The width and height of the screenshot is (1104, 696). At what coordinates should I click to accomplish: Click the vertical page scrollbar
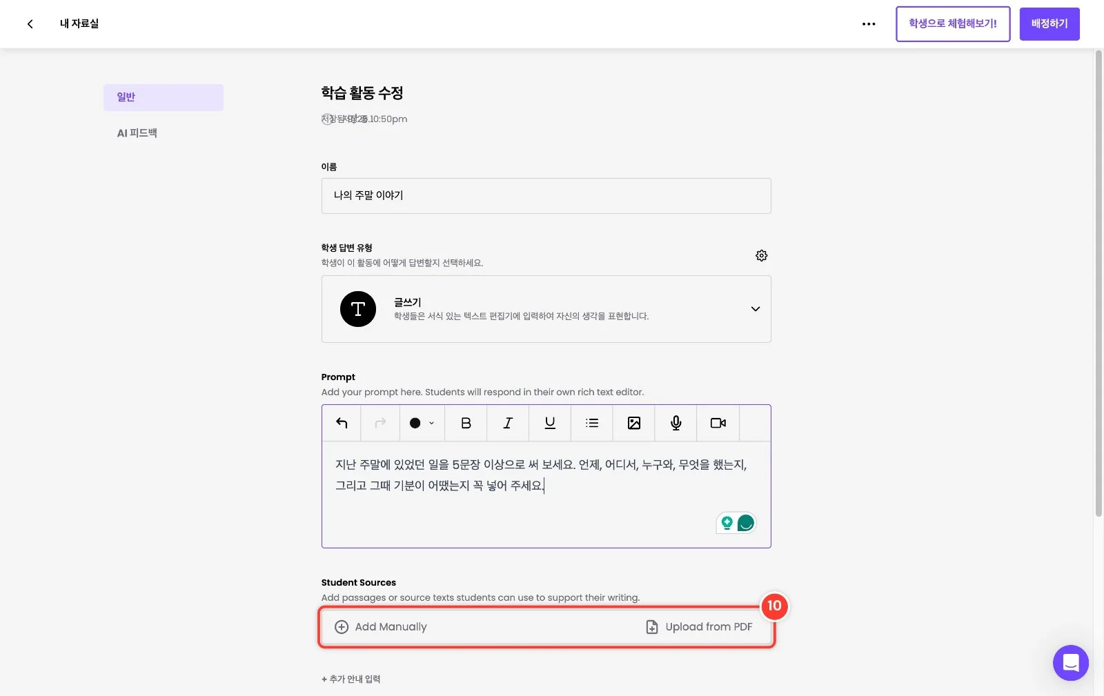[x=1098, y=283]
